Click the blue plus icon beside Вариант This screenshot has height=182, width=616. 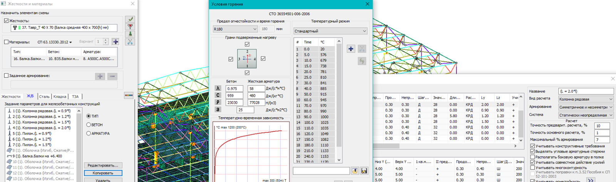[x=115, y=41]
